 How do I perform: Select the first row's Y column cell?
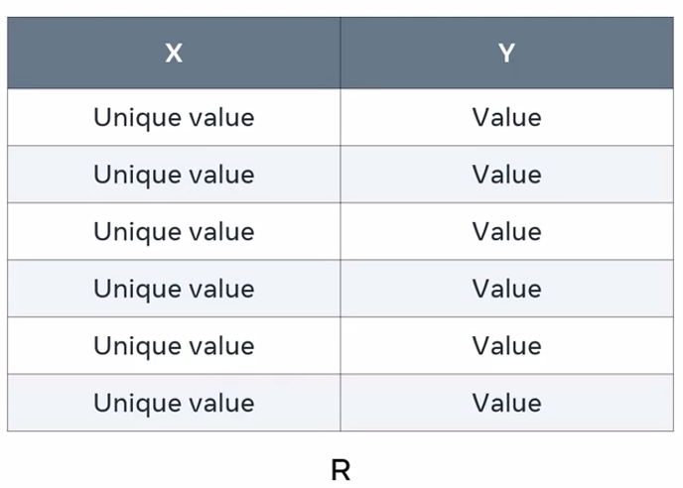click(x=506, y=118)
